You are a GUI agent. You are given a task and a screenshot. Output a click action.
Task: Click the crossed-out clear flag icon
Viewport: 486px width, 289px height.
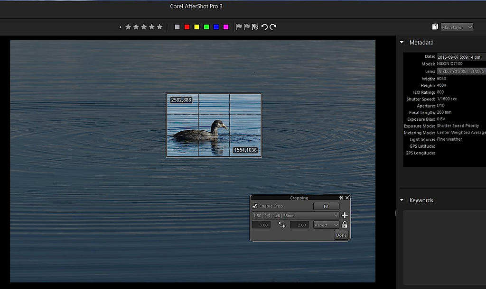[x=255, y=27]
